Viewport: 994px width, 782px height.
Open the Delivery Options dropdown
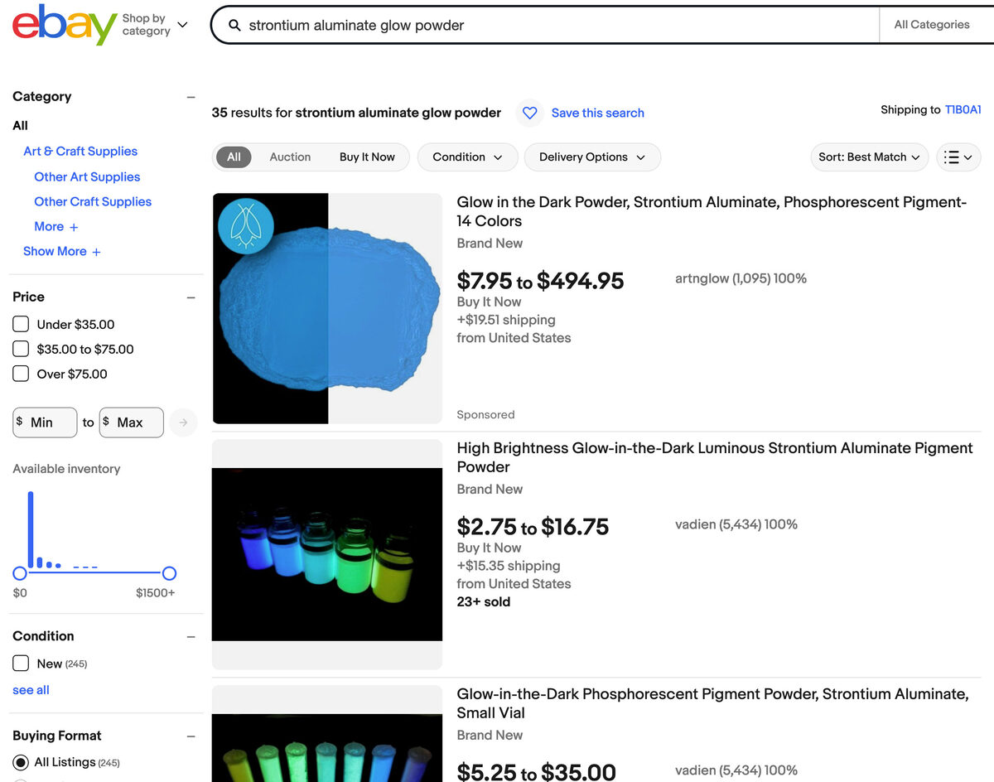(x=592, y=157)
